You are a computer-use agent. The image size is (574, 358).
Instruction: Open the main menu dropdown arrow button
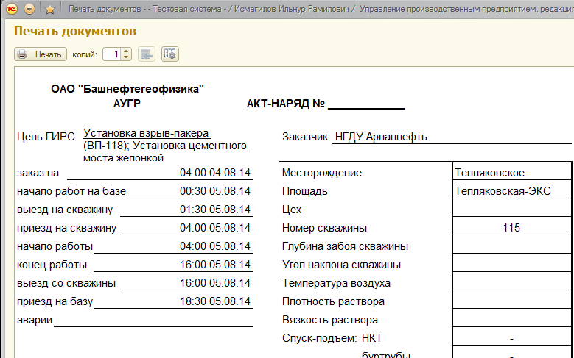[29, 9]
